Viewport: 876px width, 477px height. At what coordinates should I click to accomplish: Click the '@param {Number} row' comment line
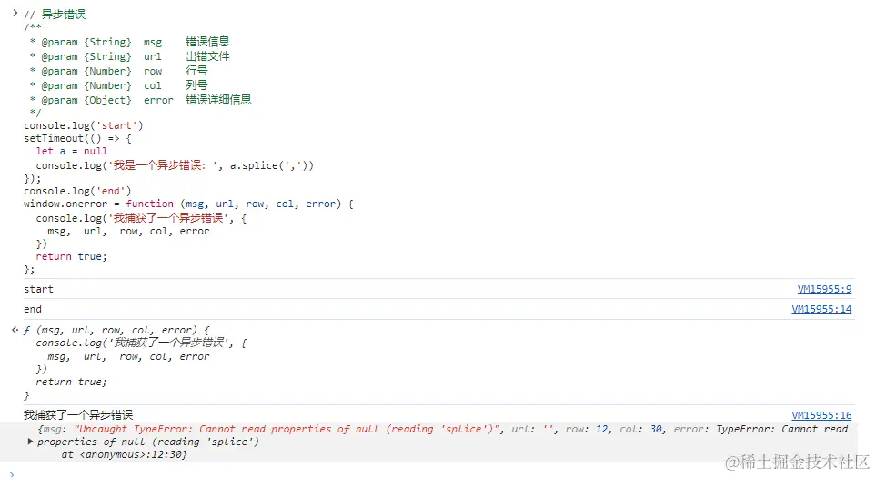(118, 71)
